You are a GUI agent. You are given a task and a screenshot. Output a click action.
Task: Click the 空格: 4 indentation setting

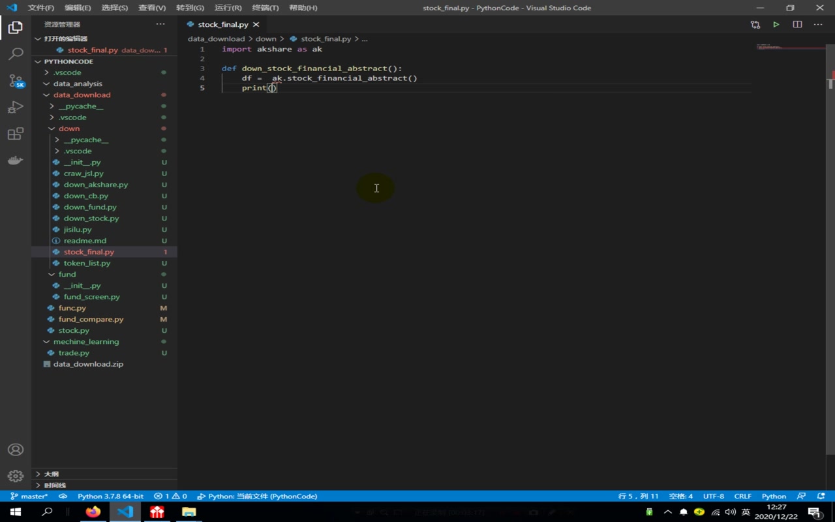[681, 496]
